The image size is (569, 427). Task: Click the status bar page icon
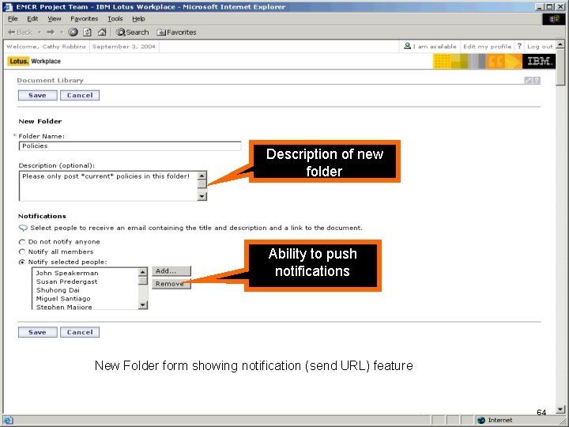tap(8, 420)
